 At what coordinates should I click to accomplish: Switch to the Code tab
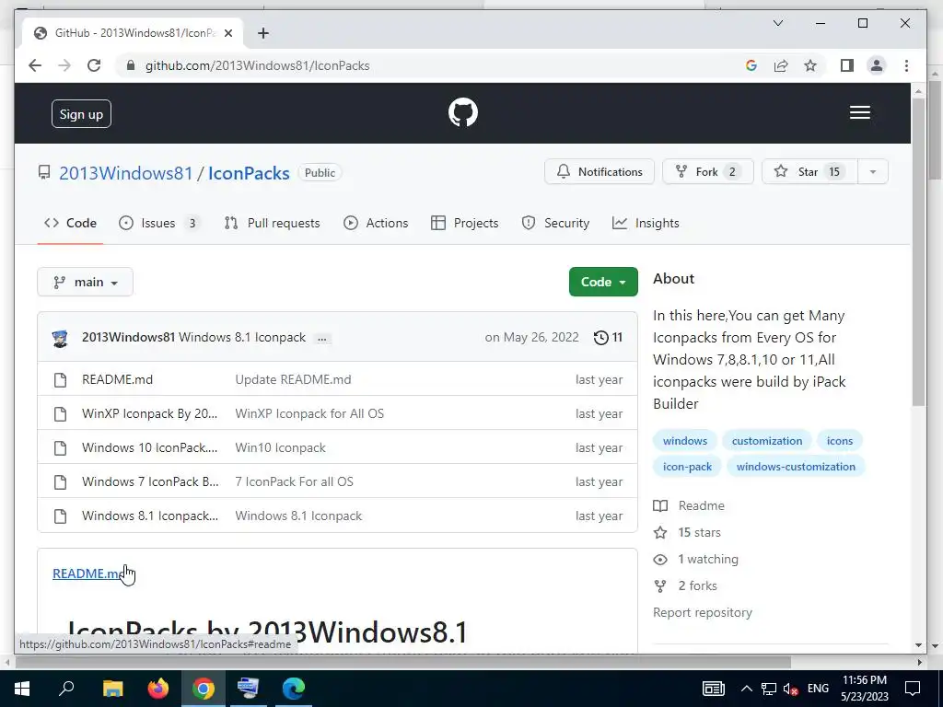click(70, 223)
